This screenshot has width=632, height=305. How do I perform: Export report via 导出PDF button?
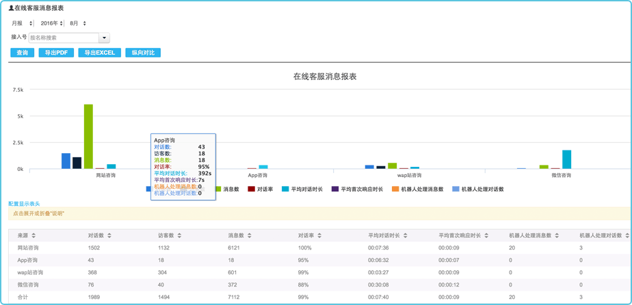[56, 53]
